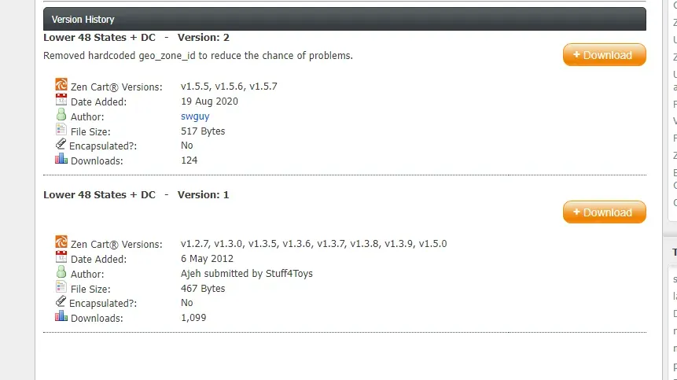Click downloads bar chart icon showing 124
677x380 pixels.
click(x=61, y=158)
